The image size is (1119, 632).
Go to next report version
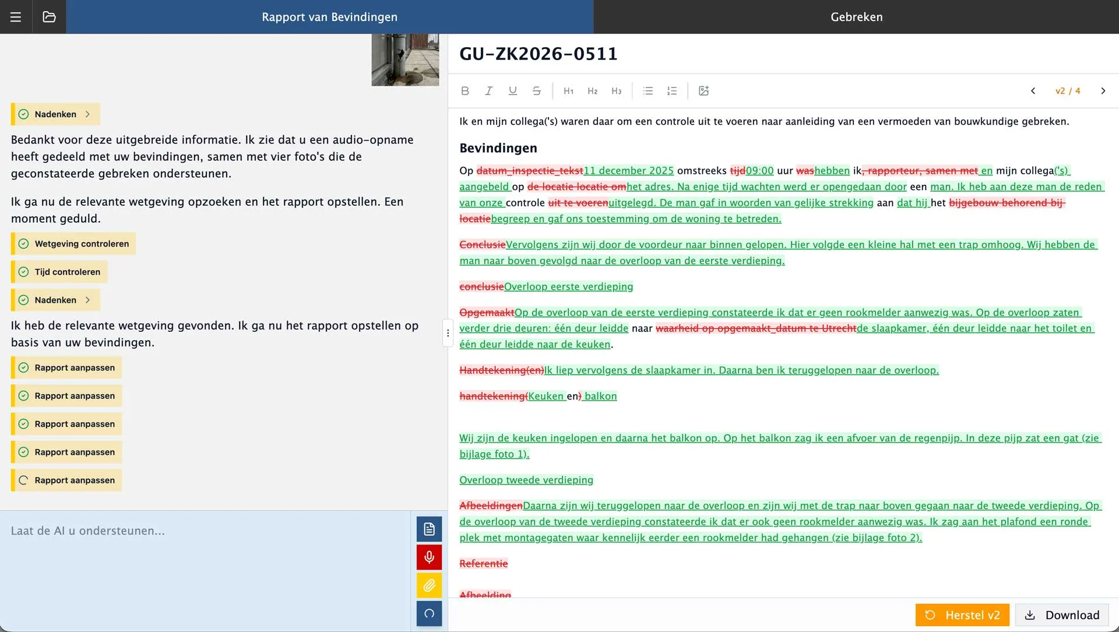(x=1103, y=91)
